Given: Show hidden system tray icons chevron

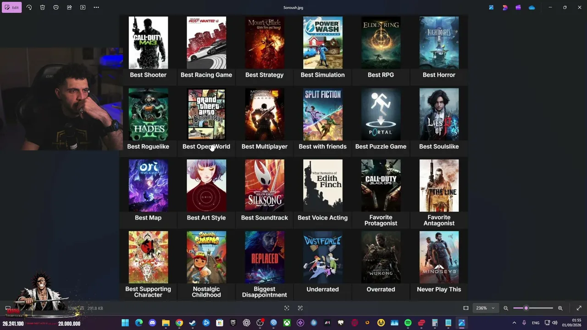Looking at the screenshot, I should pyautogui.click(x=514, y=323).
